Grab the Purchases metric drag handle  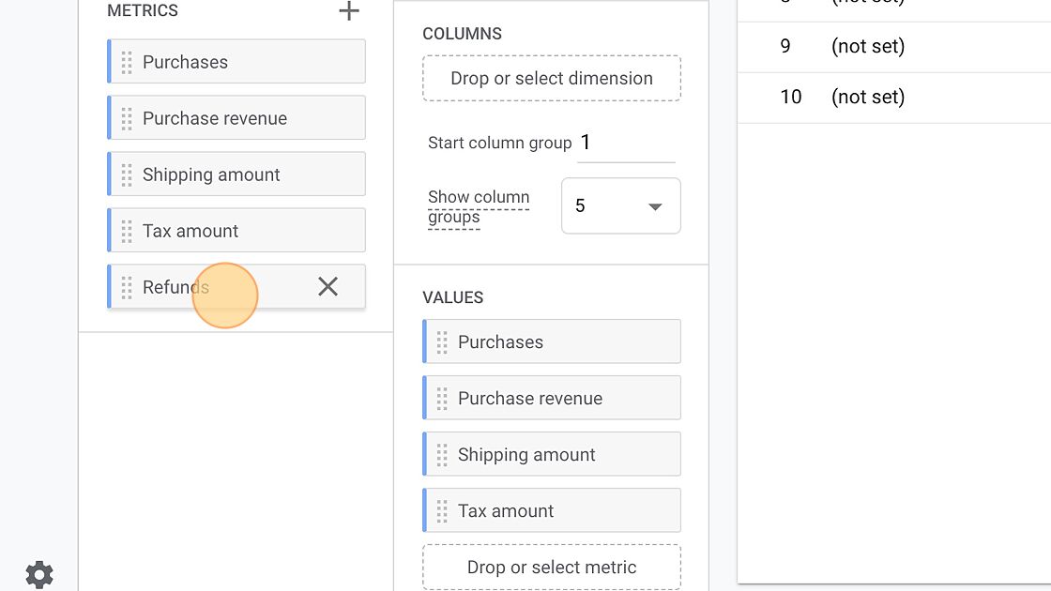(x=127, y=63)
